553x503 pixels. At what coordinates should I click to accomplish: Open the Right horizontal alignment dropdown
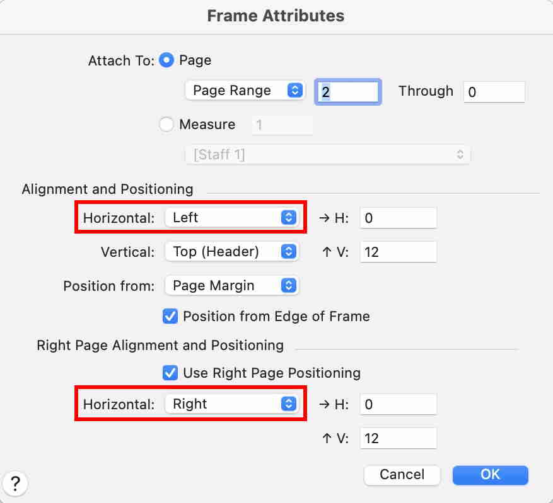pos(231,404)
